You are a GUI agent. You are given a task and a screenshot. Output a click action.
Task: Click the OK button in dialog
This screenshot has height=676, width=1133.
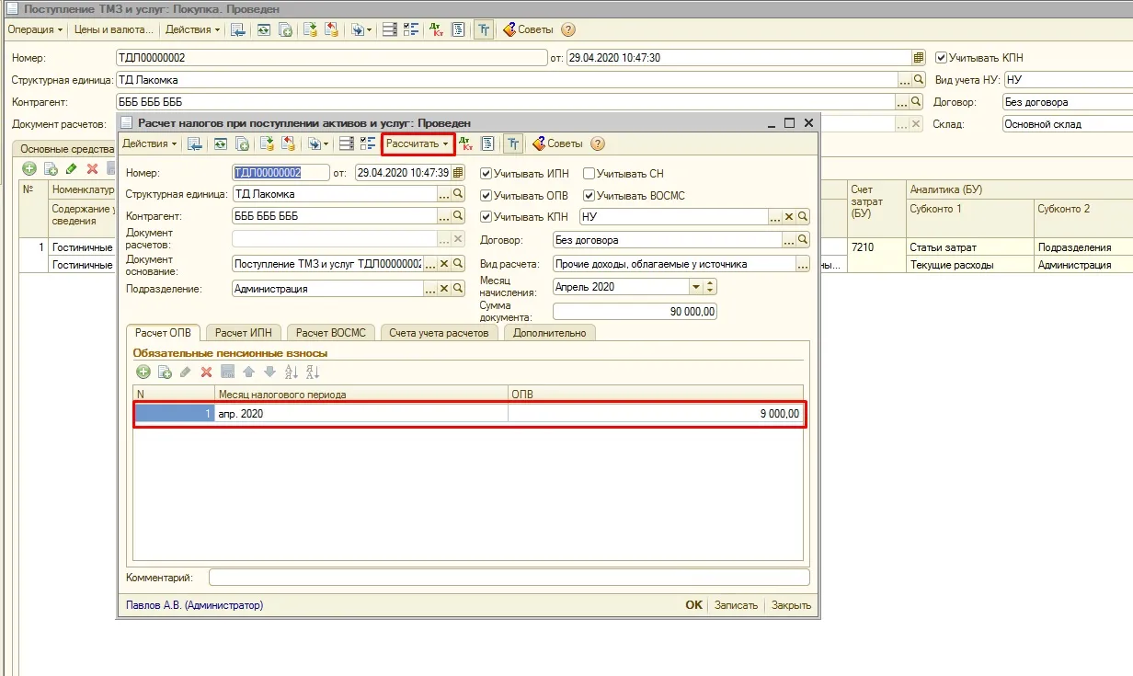click(x=694, y=605)
